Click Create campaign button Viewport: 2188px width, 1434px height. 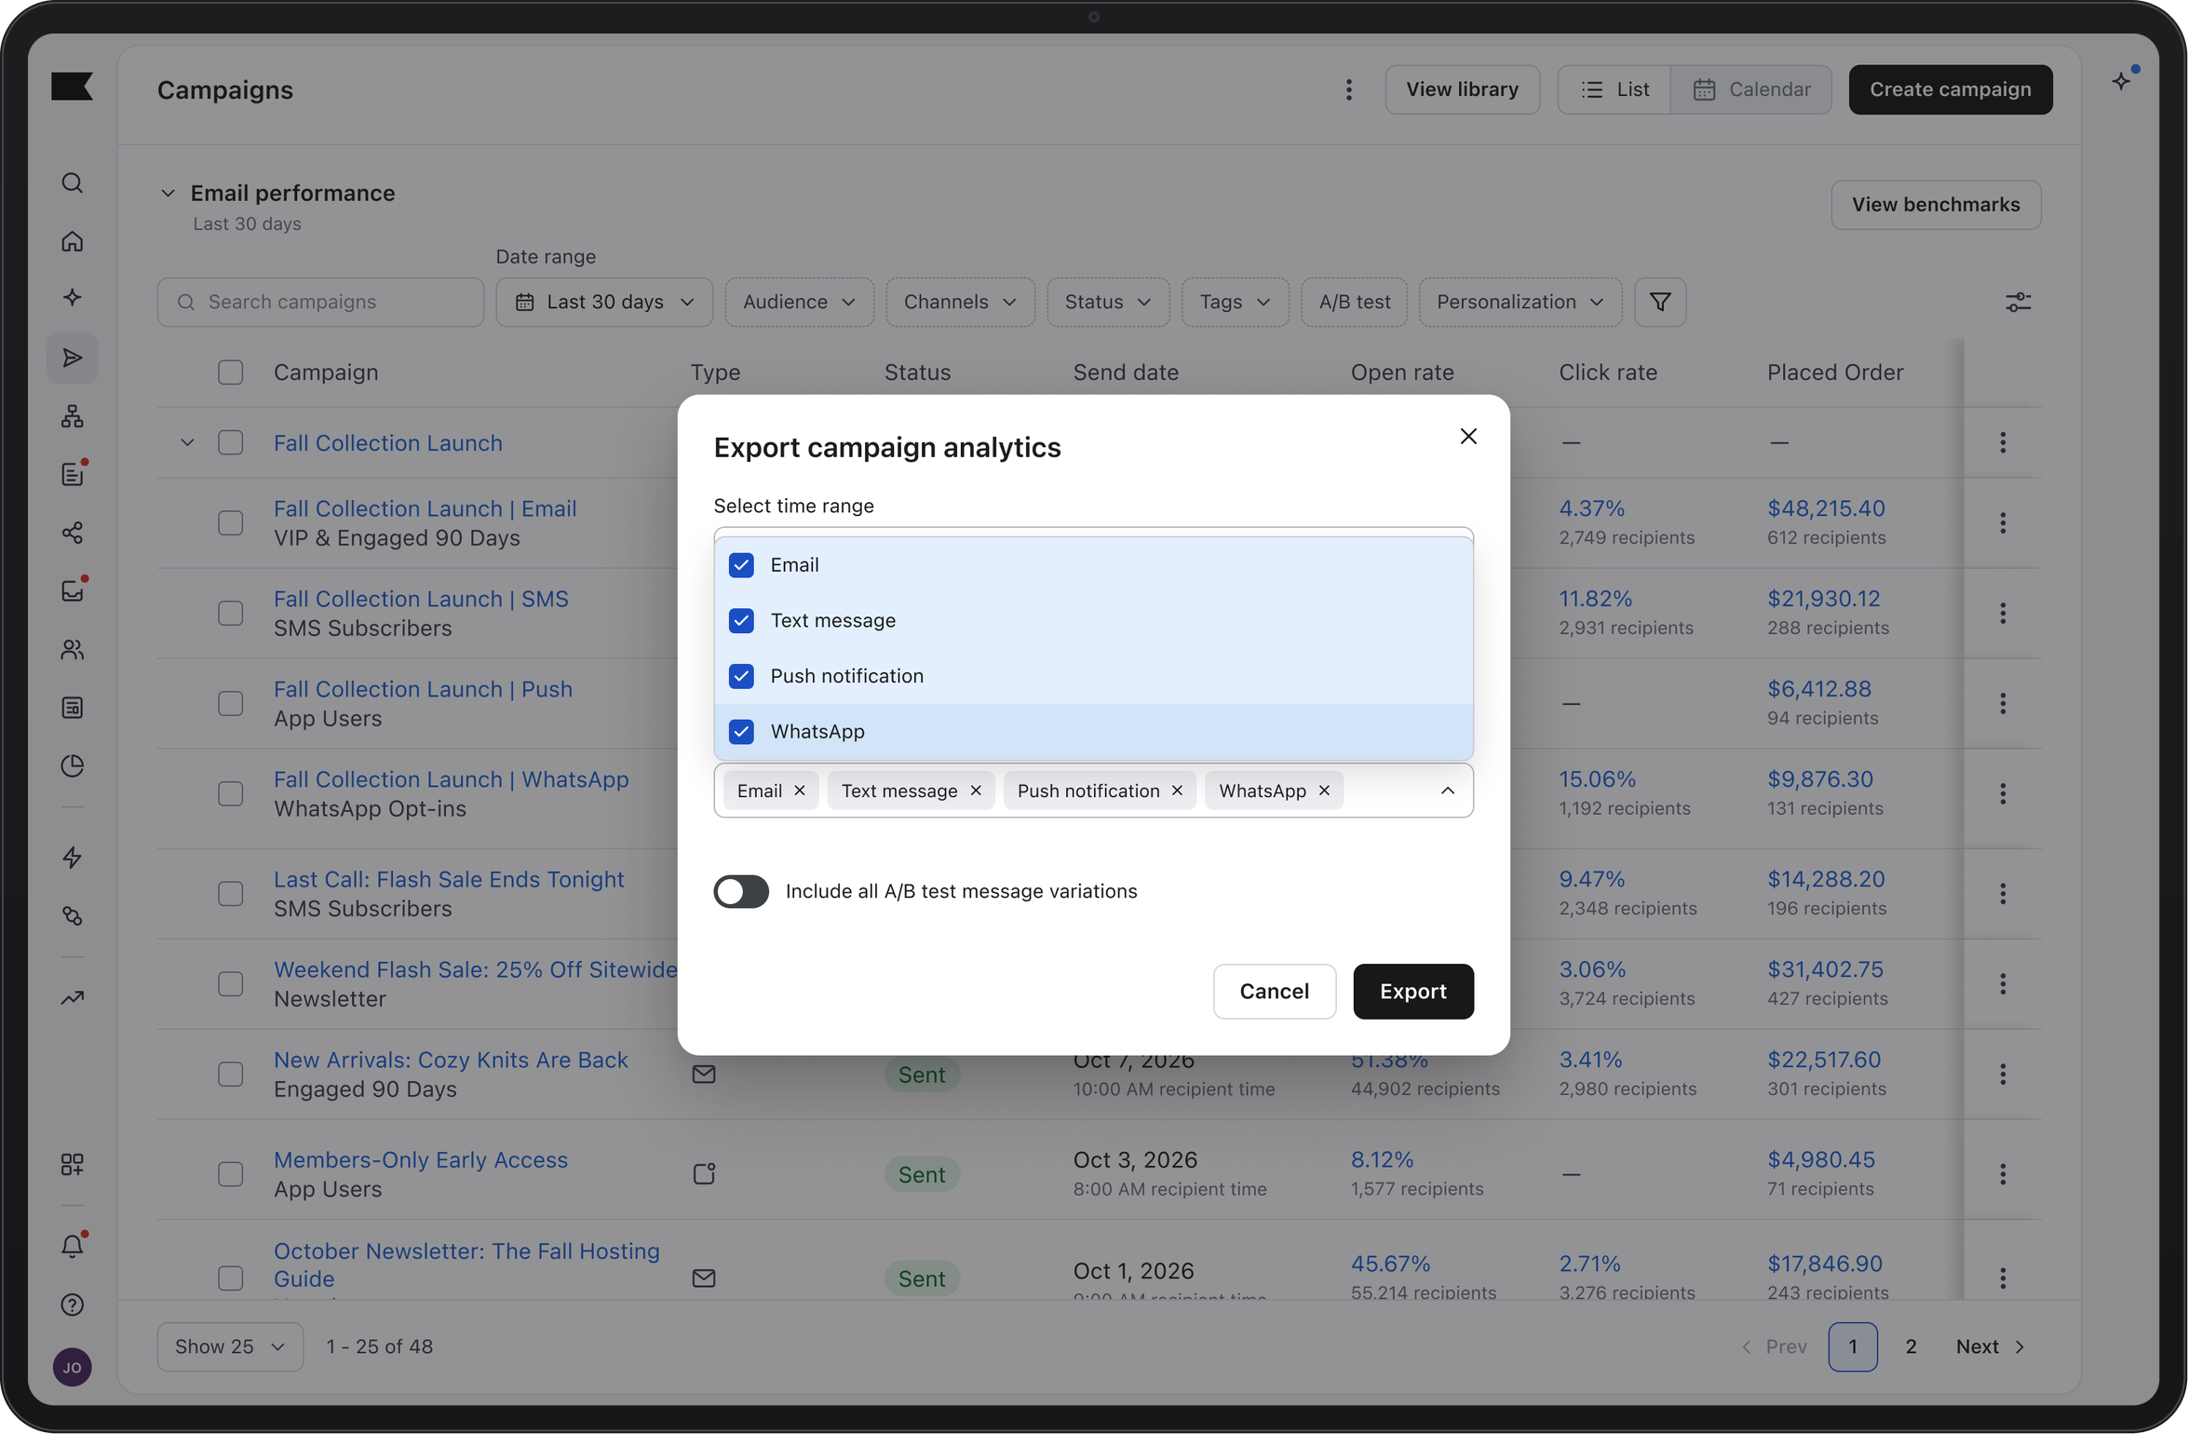click(1951, 89)
